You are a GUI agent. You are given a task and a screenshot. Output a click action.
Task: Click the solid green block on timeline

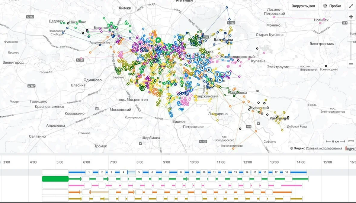(55, 179)
